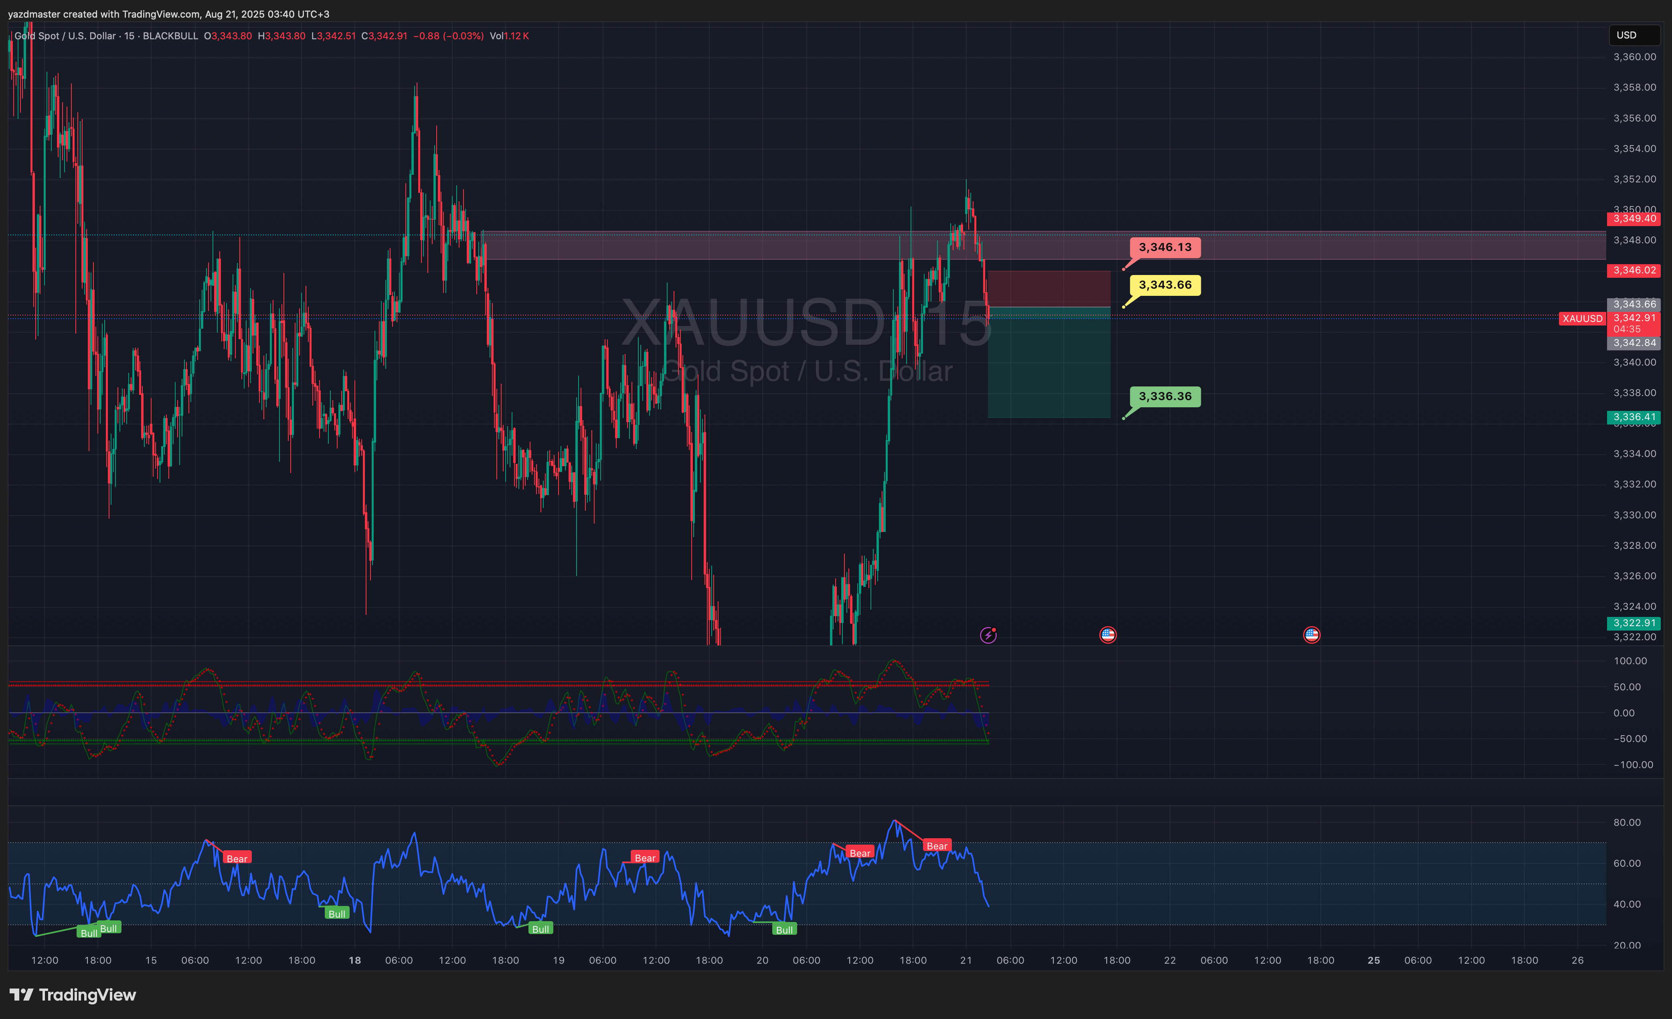This screenshot has height=1019, width=1672.
Task: Click the date 21 on the time axis
Action: tap(966, 960)
